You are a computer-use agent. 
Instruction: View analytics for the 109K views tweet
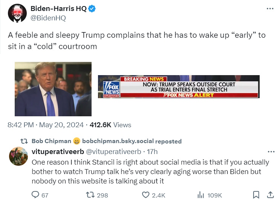[x=201, y=195]
